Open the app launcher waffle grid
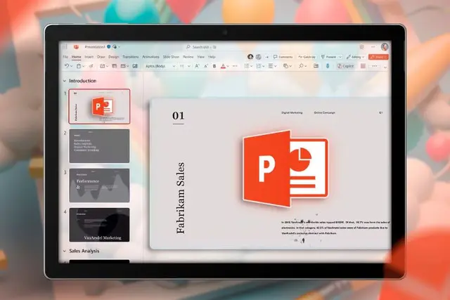Image resolution: width=450 pixels, height=300 pixels. [x=65, y=47]
